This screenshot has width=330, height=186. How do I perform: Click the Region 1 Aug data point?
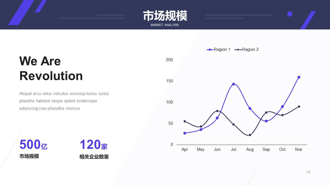250,109
